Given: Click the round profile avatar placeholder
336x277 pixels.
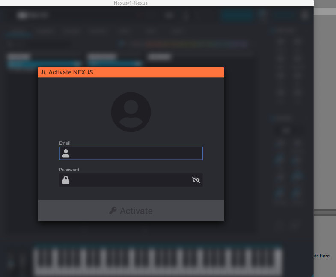Looking at the screenshot, I should 131,112.
